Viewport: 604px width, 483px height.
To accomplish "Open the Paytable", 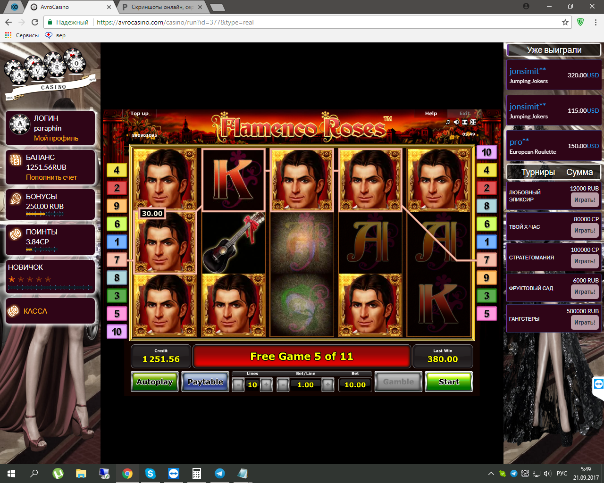I will (205, 382).
